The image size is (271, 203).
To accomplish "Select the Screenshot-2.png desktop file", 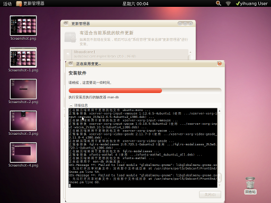I will pyautogui.click(x=23, y=91).
